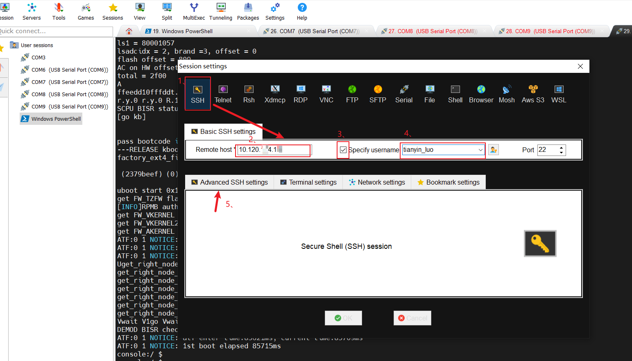This screenshot has width=632, height=361.
Task: Select the WSL session type
Action: (559, 94)
